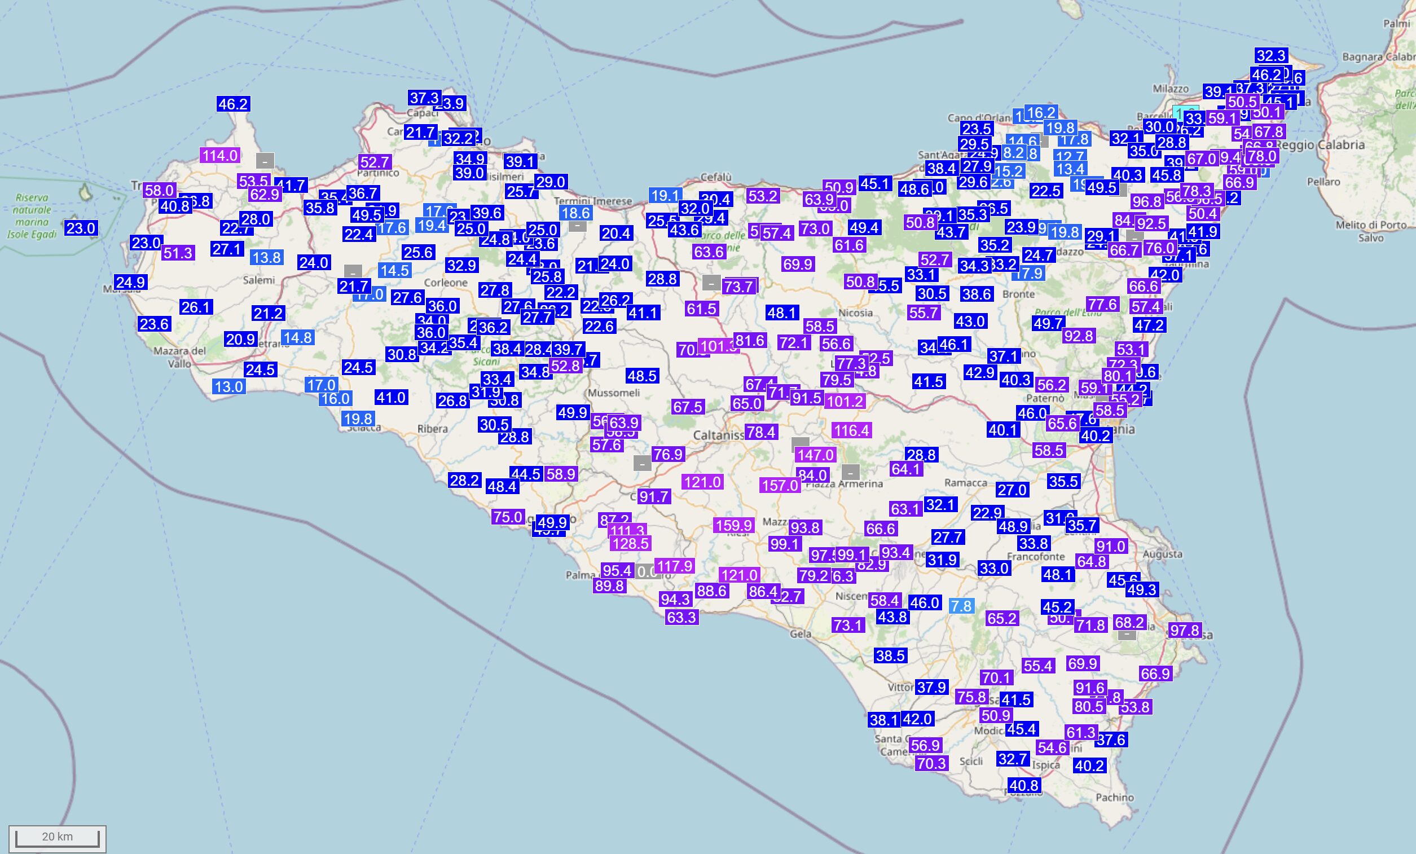
Task: Click the 114.0 marker near Trapani
Action: [x=219, y=155]
